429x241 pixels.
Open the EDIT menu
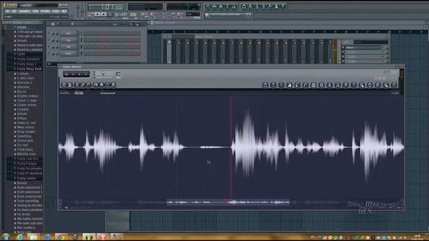point(14,11)
